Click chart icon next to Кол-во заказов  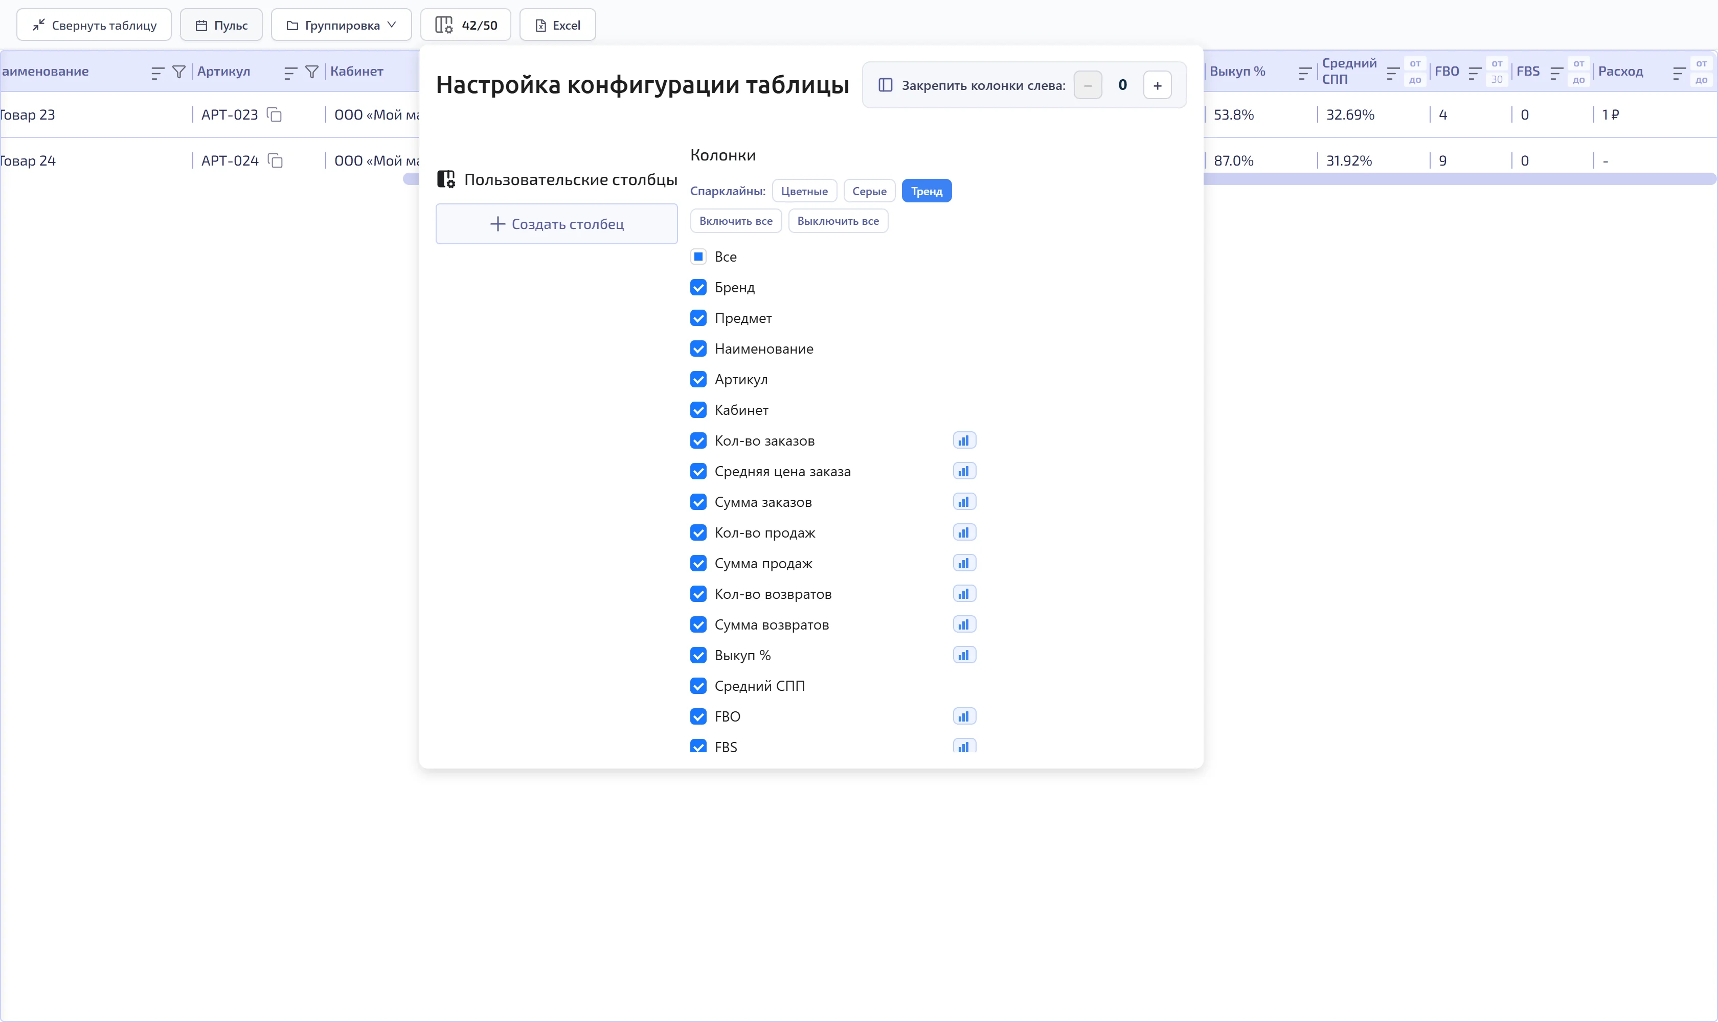click(964, 441)
